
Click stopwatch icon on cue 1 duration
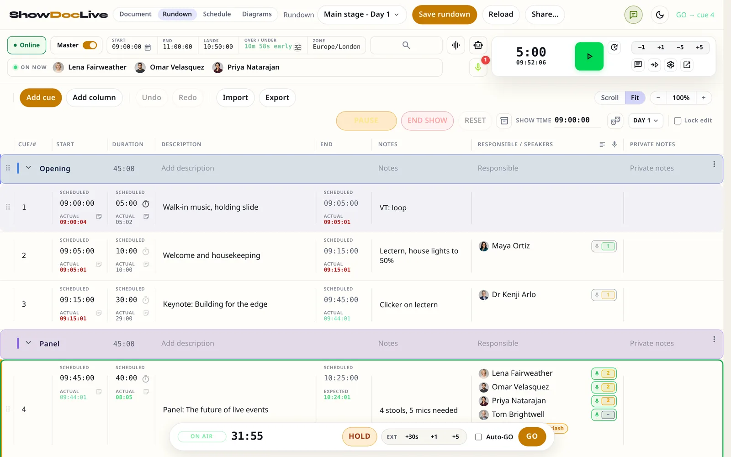pyautogui.click(x=146, y=203)
